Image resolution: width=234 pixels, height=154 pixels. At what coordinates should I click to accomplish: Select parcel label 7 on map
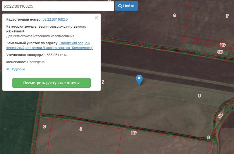pos(227,16)
